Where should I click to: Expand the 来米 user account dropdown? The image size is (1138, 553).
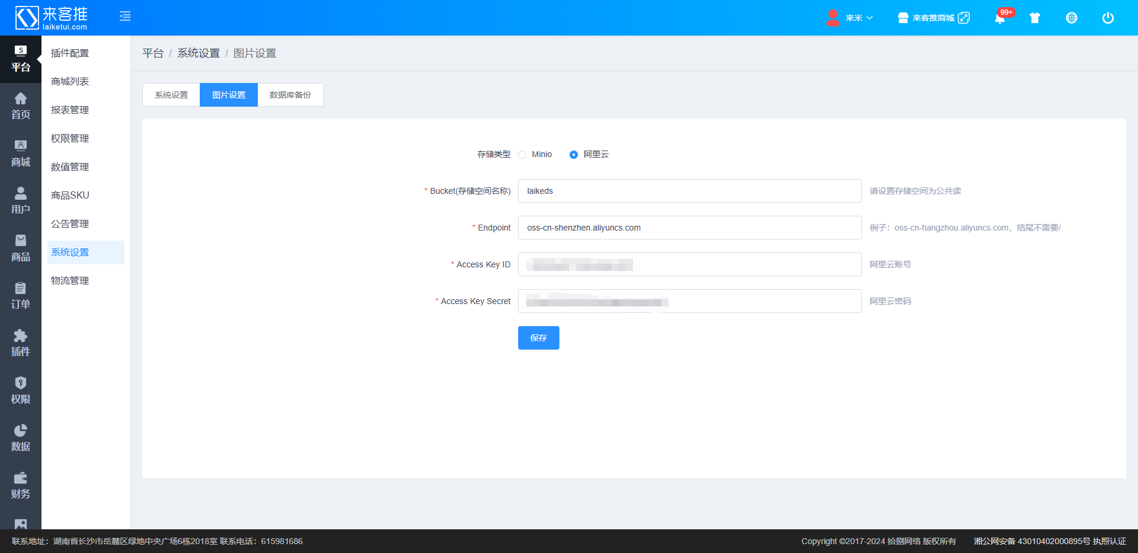[x=850, y=18]
